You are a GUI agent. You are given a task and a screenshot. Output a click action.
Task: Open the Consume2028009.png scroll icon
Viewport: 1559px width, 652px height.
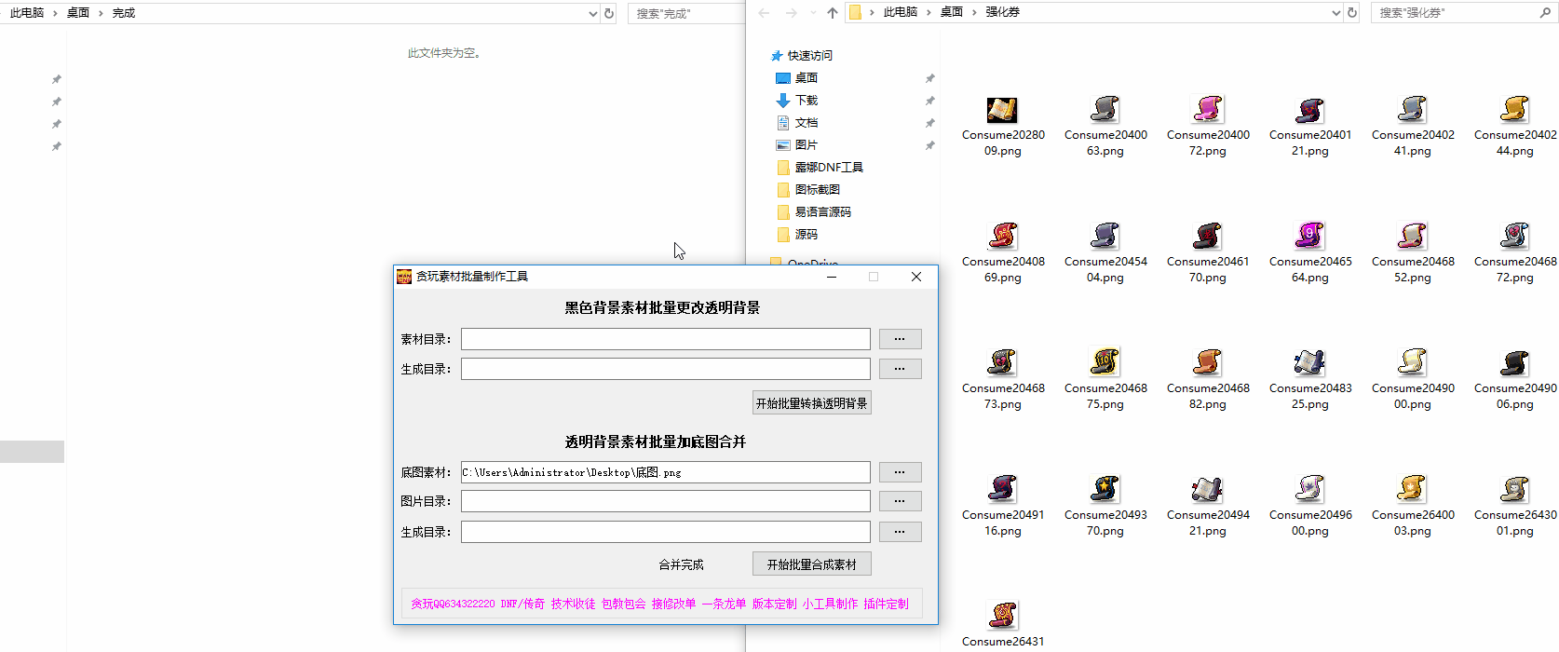[x=1002, y=109]
